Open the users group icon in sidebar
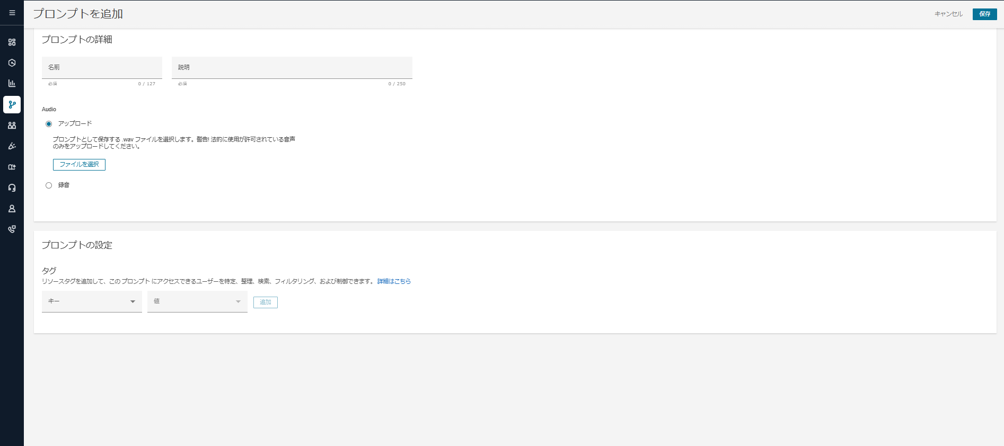Image resolution: width=1004 pixels, height=446 pixels. (12, 126)
